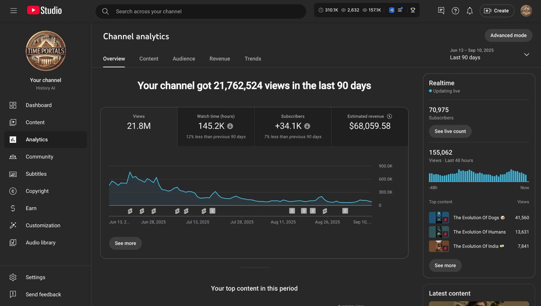
Task: Expand the Last 90 days date dropdown
Action: pos(526,55)
